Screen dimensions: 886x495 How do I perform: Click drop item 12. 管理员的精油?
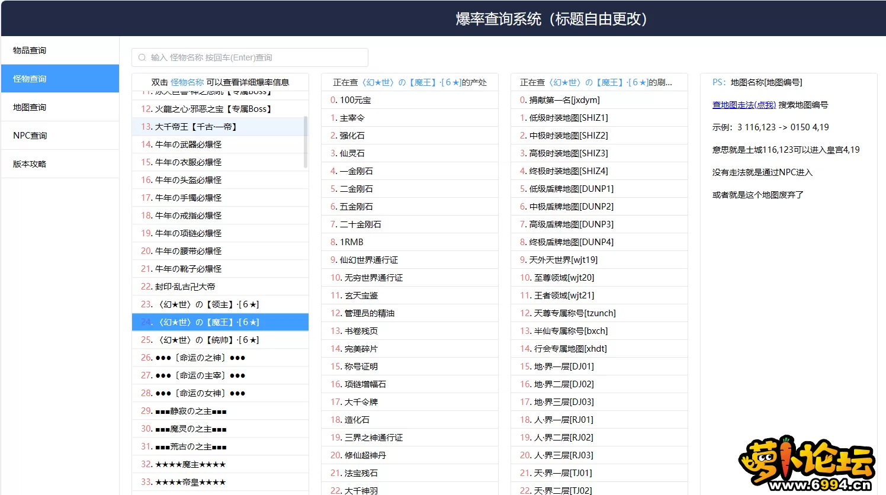410,313
